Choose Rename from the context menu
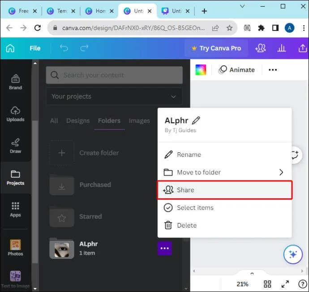 coord(225,155)
